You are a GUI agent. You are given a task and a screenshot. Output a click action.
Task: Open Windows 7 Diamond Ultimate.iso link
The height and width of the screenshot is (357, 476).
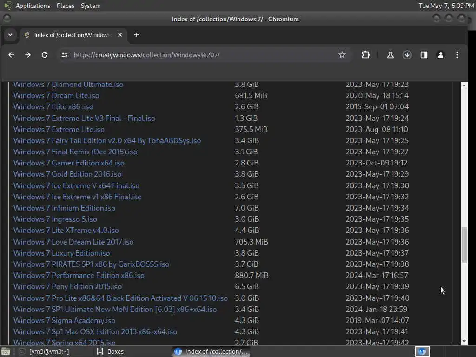pyautogui.click(x=68, y=85)
